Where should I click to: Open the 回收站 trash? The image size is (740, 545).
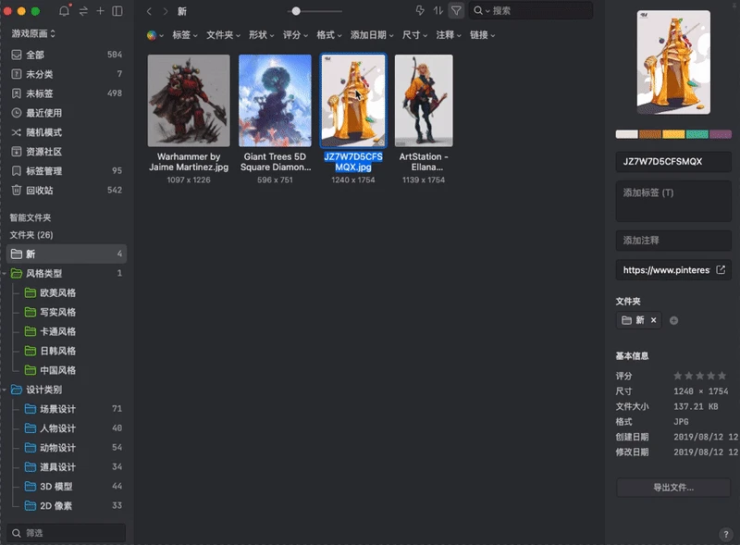point(67,191)
